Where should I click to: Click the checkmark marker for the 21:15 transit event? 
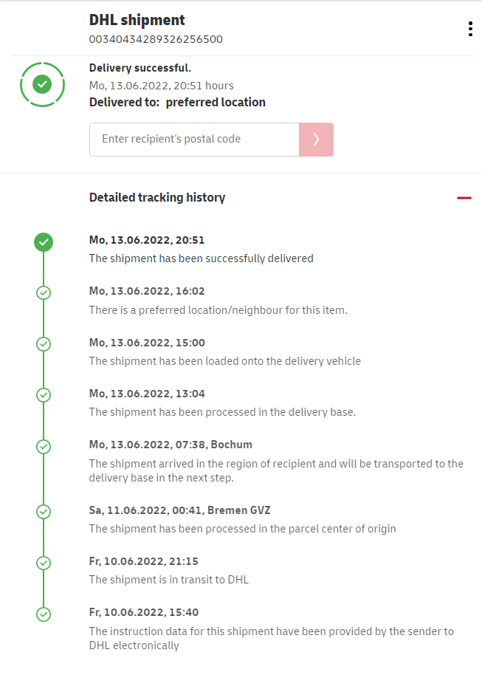[44, 563]
